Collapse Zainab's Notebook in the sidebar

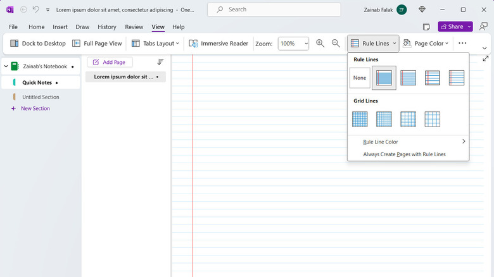tap(6, 66)
